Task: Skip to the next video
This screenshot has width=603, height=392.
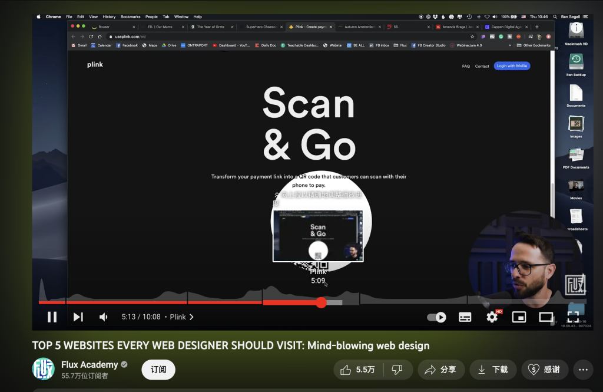Action: tap(78, 317)
